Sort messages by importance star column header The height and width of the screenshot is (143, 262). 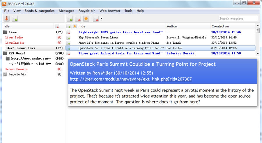click(75, 26)
